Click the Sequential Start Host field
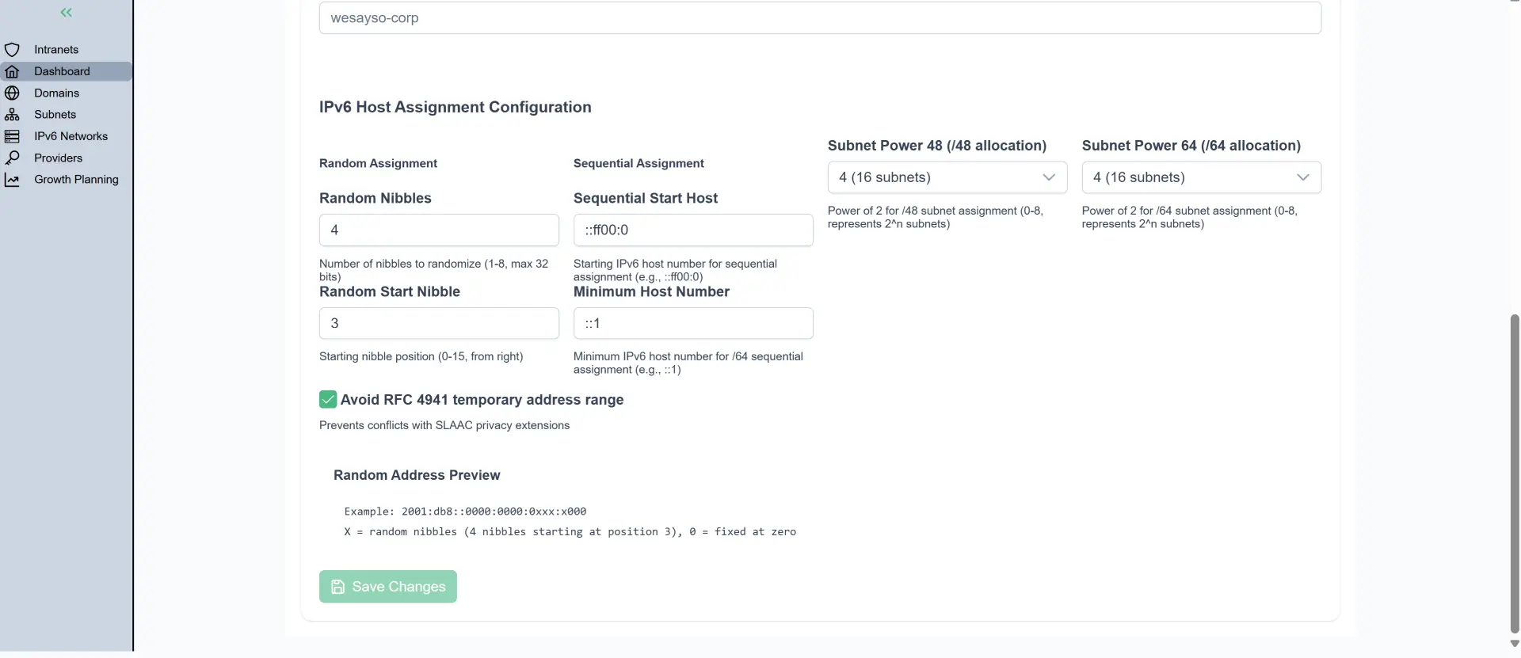Screen dimensions: 1521x658 tap(693, 230)
